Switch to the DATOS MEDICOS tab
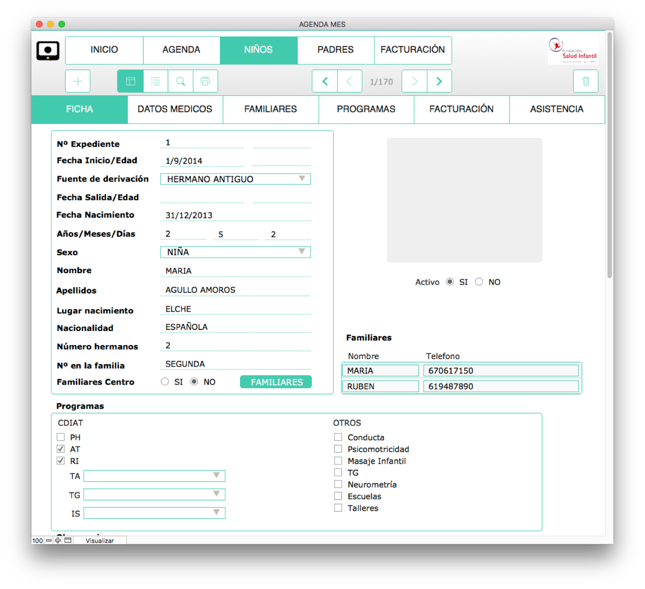The width and height of the screenshot is (645, 589). click(x=175, y=109)
